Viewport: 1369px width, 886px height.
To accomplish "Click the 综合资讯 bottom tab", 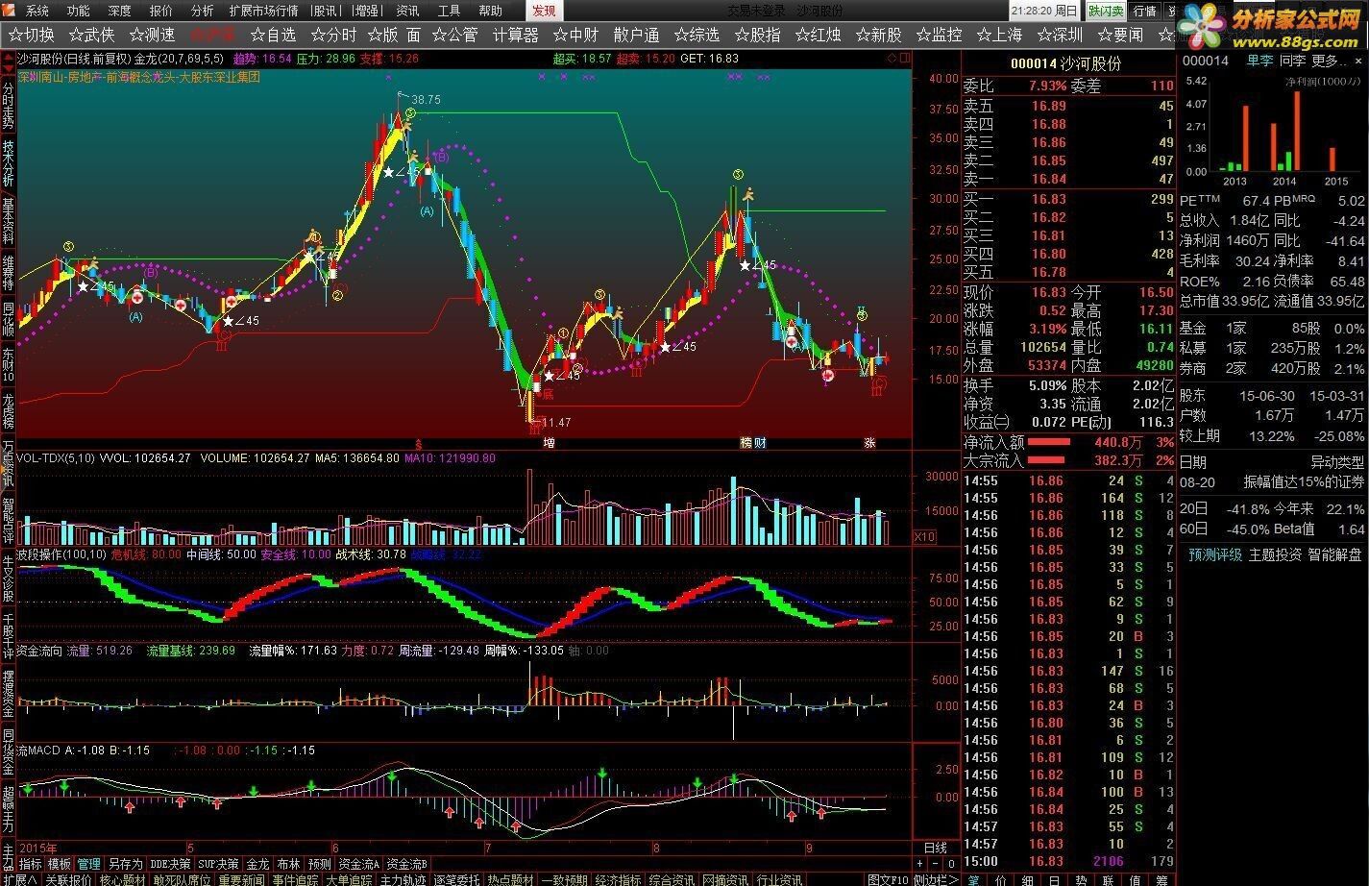I will pos(672,879).
